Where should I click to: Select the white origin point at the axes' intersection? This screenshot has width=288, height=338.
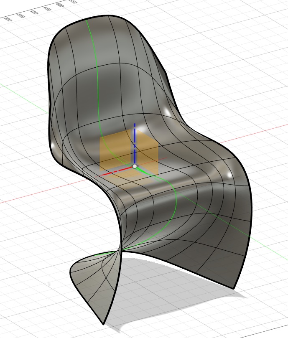(135, 166)
